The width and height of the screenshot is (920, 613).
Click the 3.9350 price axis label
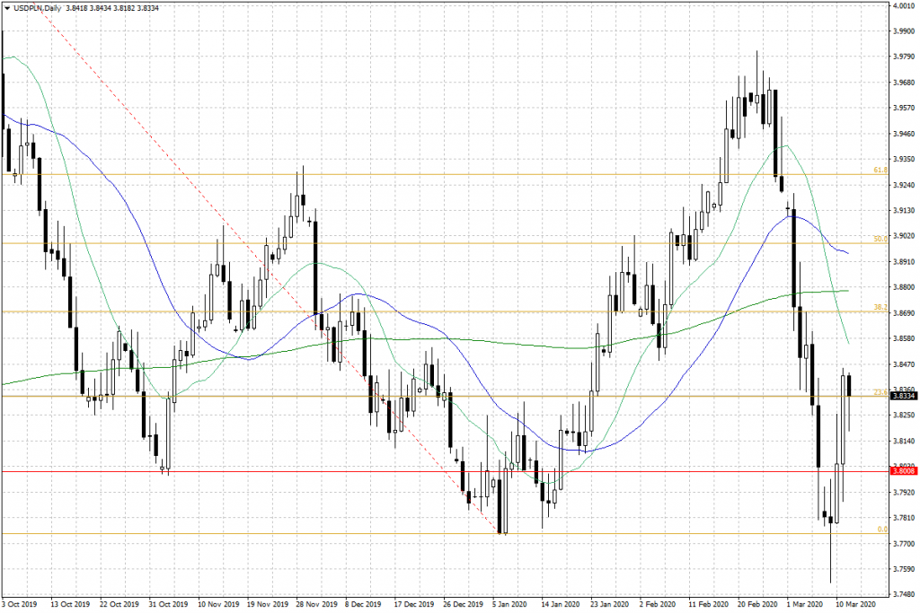tap(904, 159)
